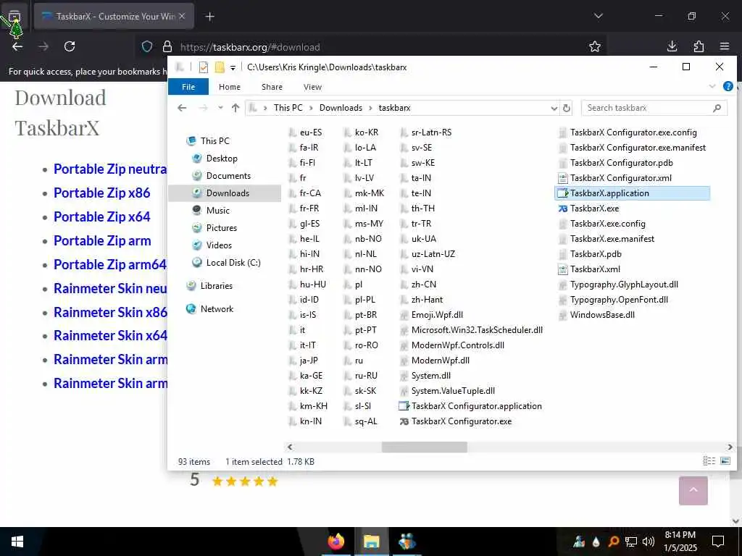Close the TaskbarX browser tab
Screen dimensions: 742x556
point(182,17)
